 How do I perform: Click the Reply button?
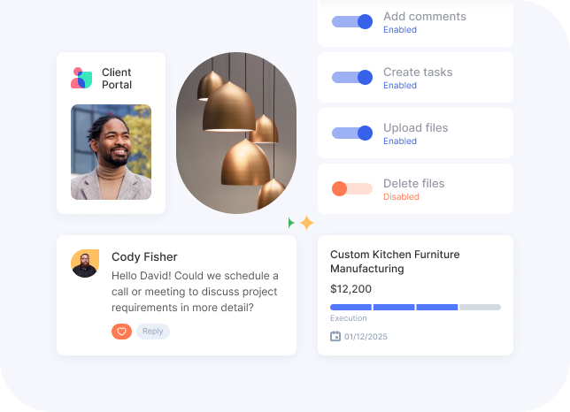[x=152, y=332]
